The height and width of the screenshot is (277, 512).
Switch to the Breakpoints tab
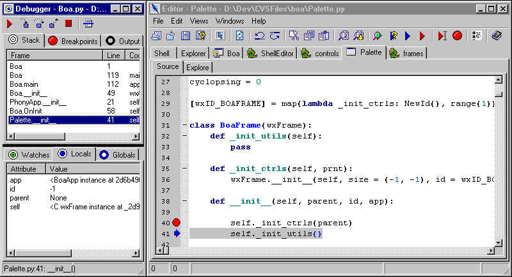(x=72, y=41)
